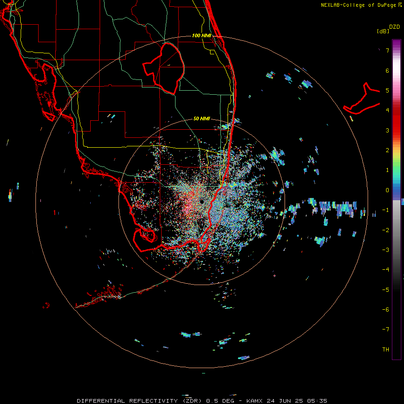The width and height of the screenshot is (404, 404).
Task: Select the 100 NMI range ring label
Action: [x=202, y=35]
